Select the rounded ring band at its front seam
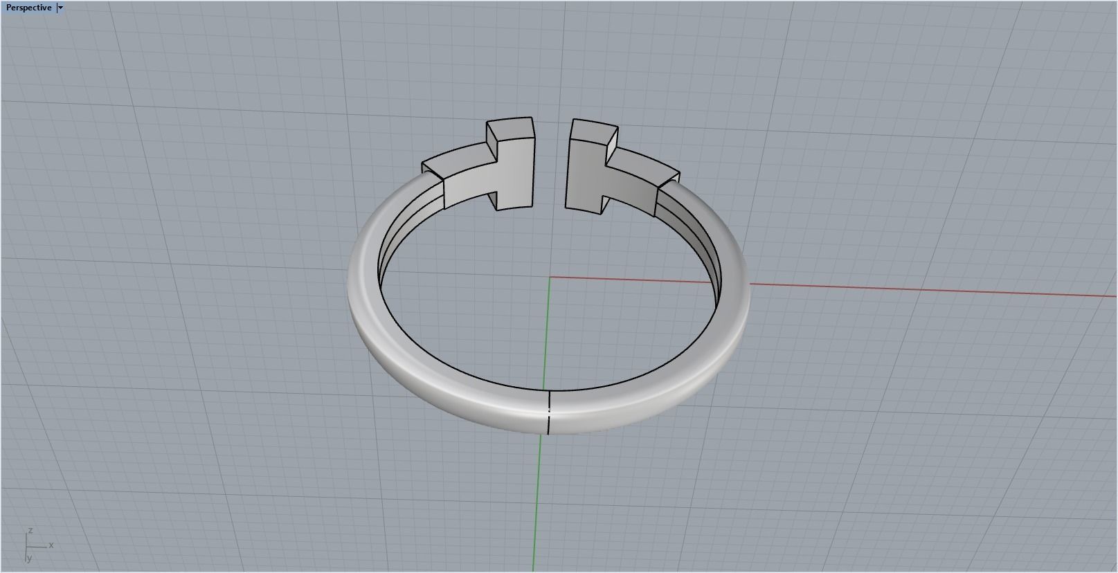1118x573 pixels. pos(548,412)
